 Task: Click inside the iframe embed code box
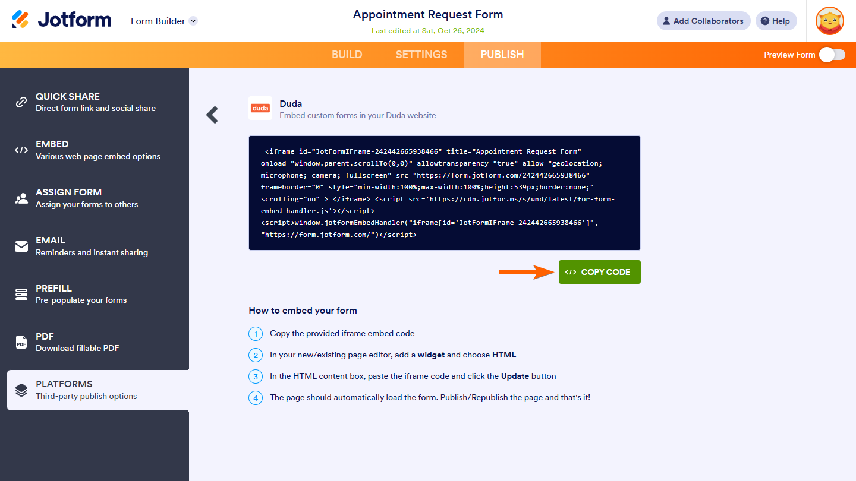445,193
